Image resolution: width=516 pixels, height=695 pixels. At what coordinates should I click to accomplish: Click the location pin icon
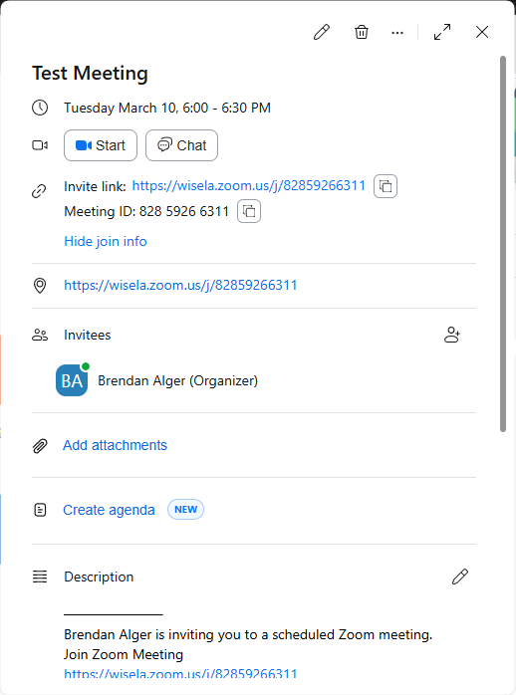pyautogui.click(x=40, y=286)
